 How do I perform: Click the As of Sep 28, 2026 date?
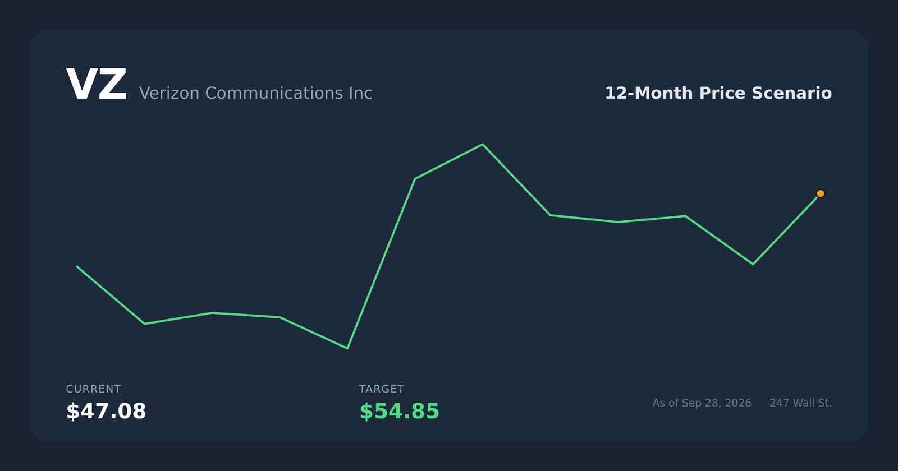(x=702, y=403)
